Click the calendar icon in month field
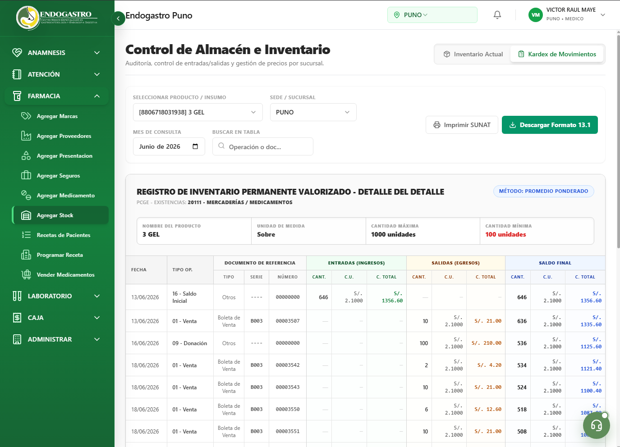620x447 pixels. pos(195,146)
